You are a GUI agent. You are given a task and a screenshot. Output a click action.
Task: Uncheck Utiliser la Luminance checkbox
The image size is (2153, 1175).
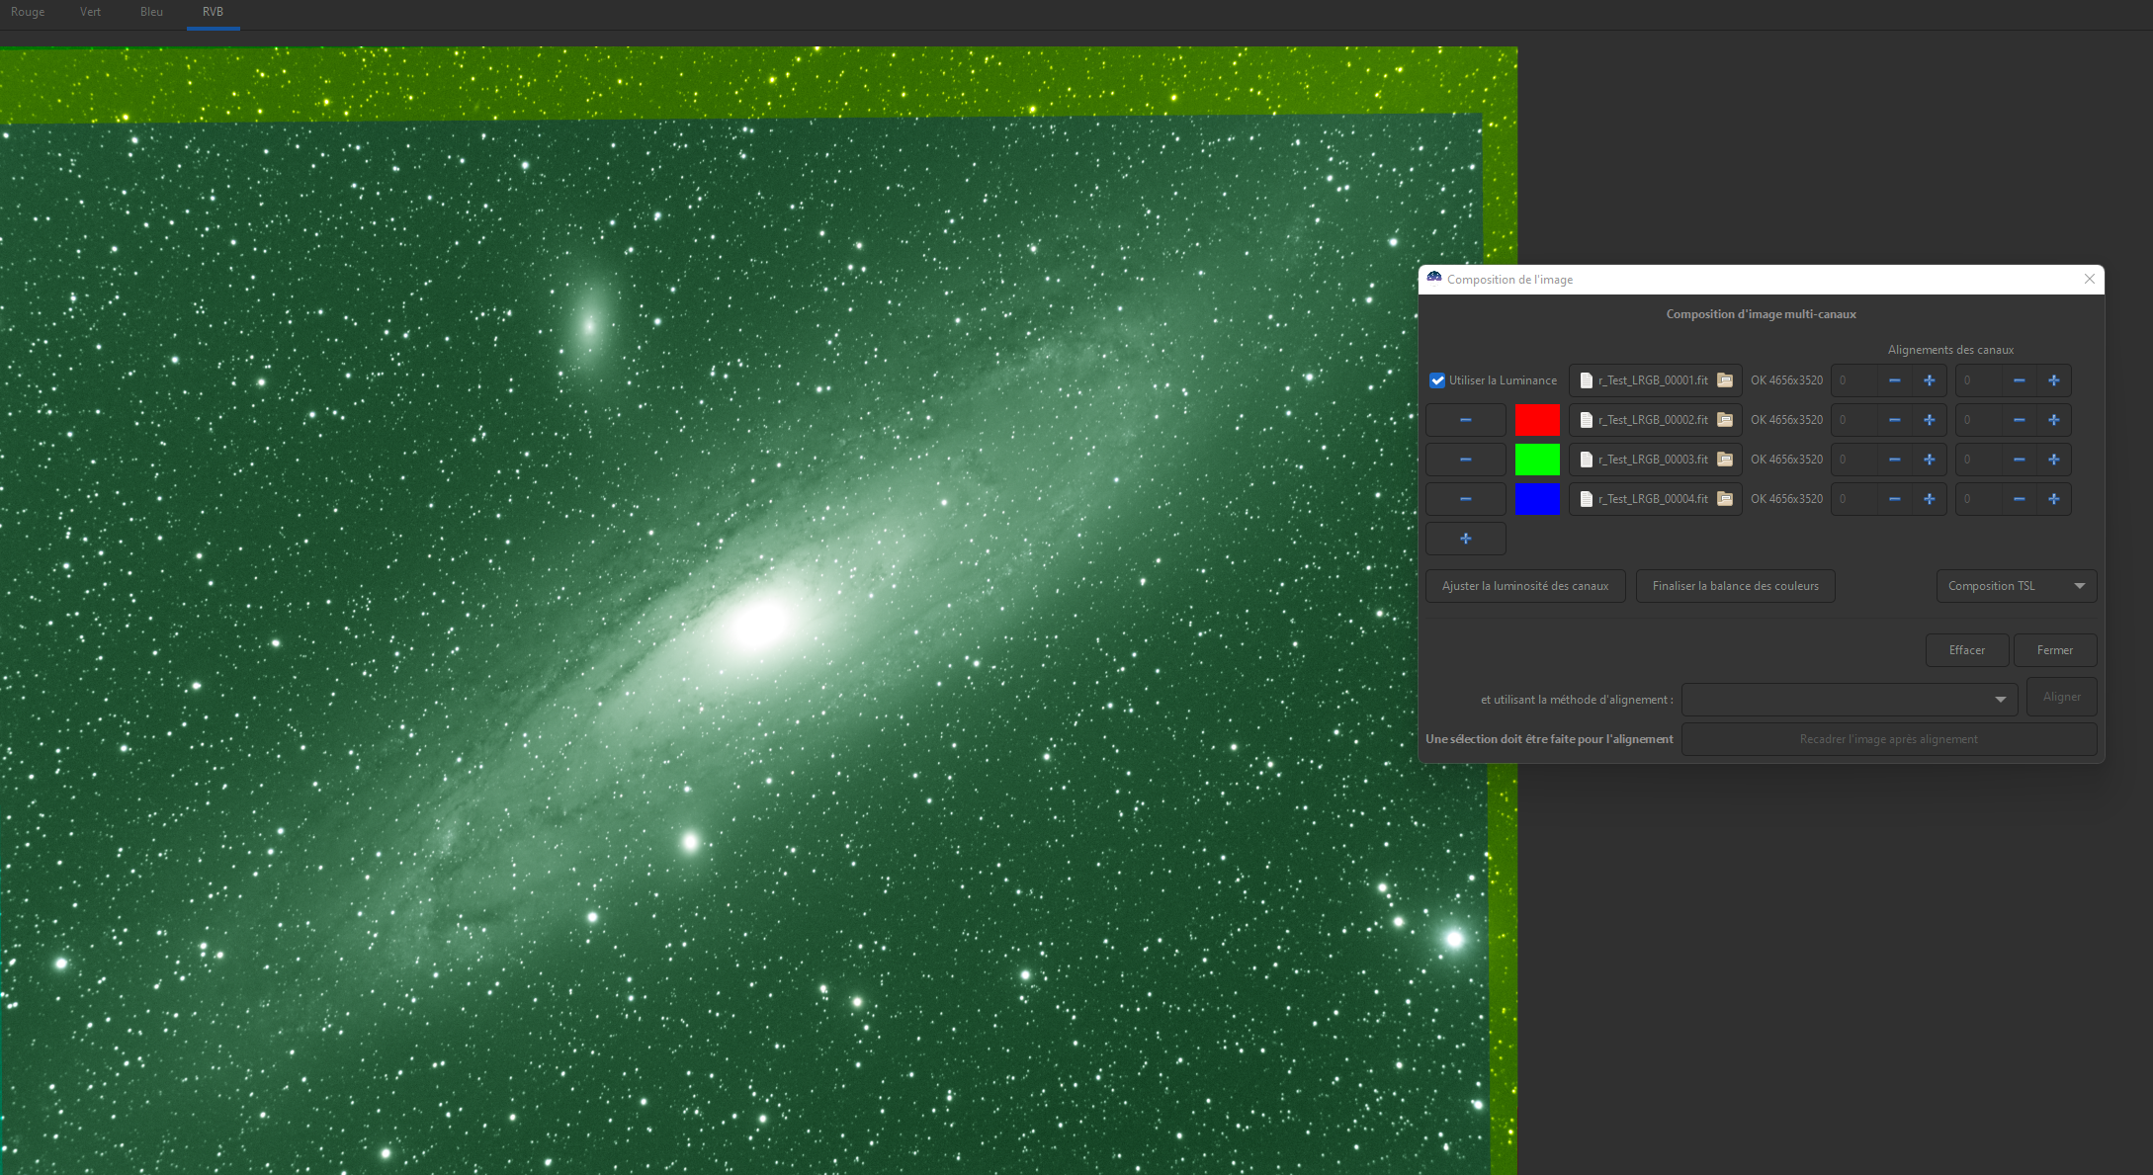[1437, 380]
